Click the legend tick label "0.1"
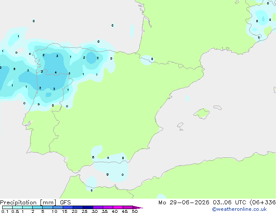This screenshot has height=213, width=276. tap(5, 211)
